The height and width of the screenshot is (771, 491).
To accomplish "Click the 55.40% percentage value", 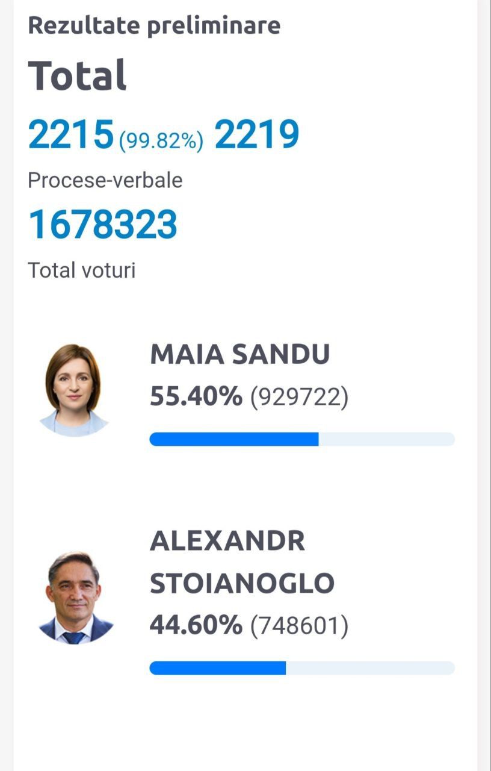I will pos(196,397).
